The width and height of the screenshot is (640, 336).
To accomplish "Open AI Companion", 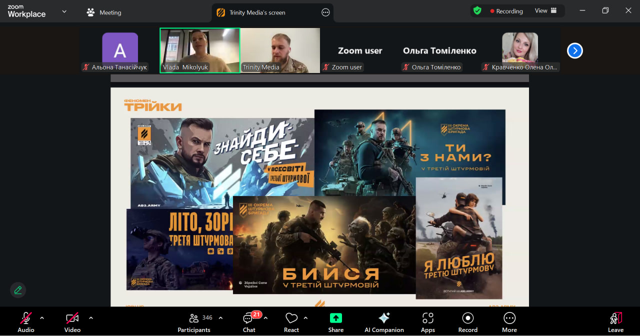I will click(x=384, y=321).
